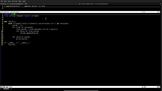Open the Help menu
The image size is (162, 91).
pos(24,1)
